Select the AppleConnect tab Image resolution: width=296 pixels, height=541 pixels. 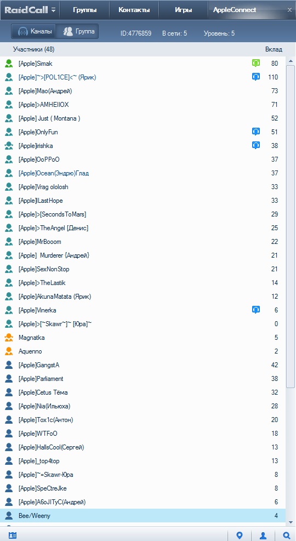point(235,10)
